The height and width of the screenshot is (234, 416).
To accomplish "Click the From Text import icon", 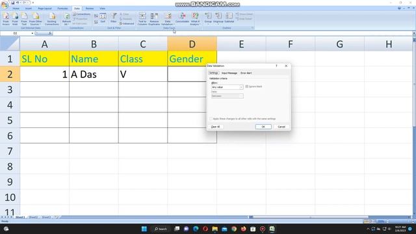I will 24,19.
